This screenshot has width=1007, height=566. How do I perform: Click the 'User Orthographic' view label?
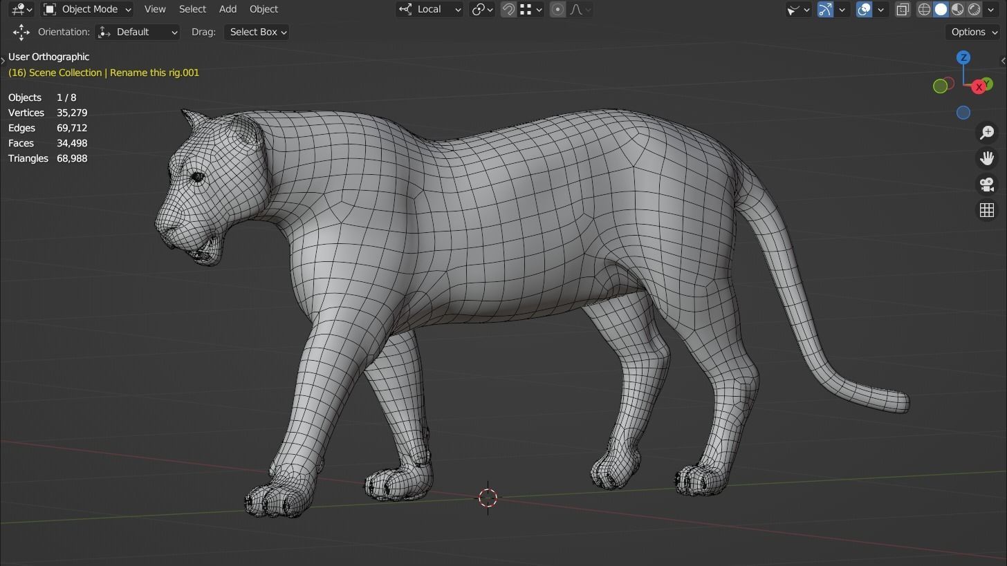[x=49, y=57]
